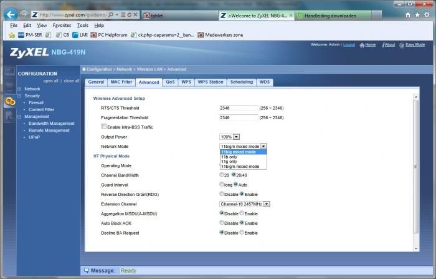
Task: Click the address bar refresh icon
Action: pyautogui.click(x=130, y=15)
